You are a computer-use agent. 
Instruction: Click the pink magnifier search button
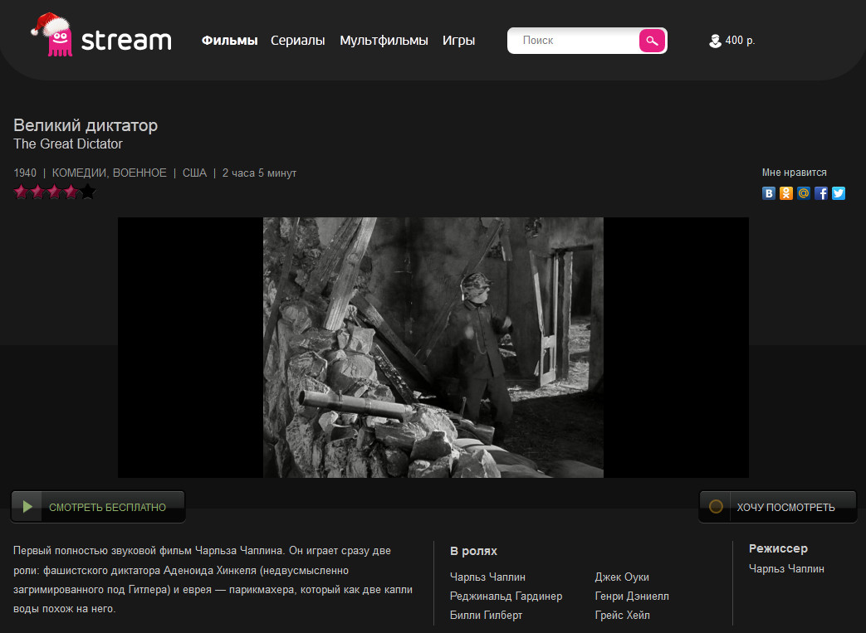652,41
